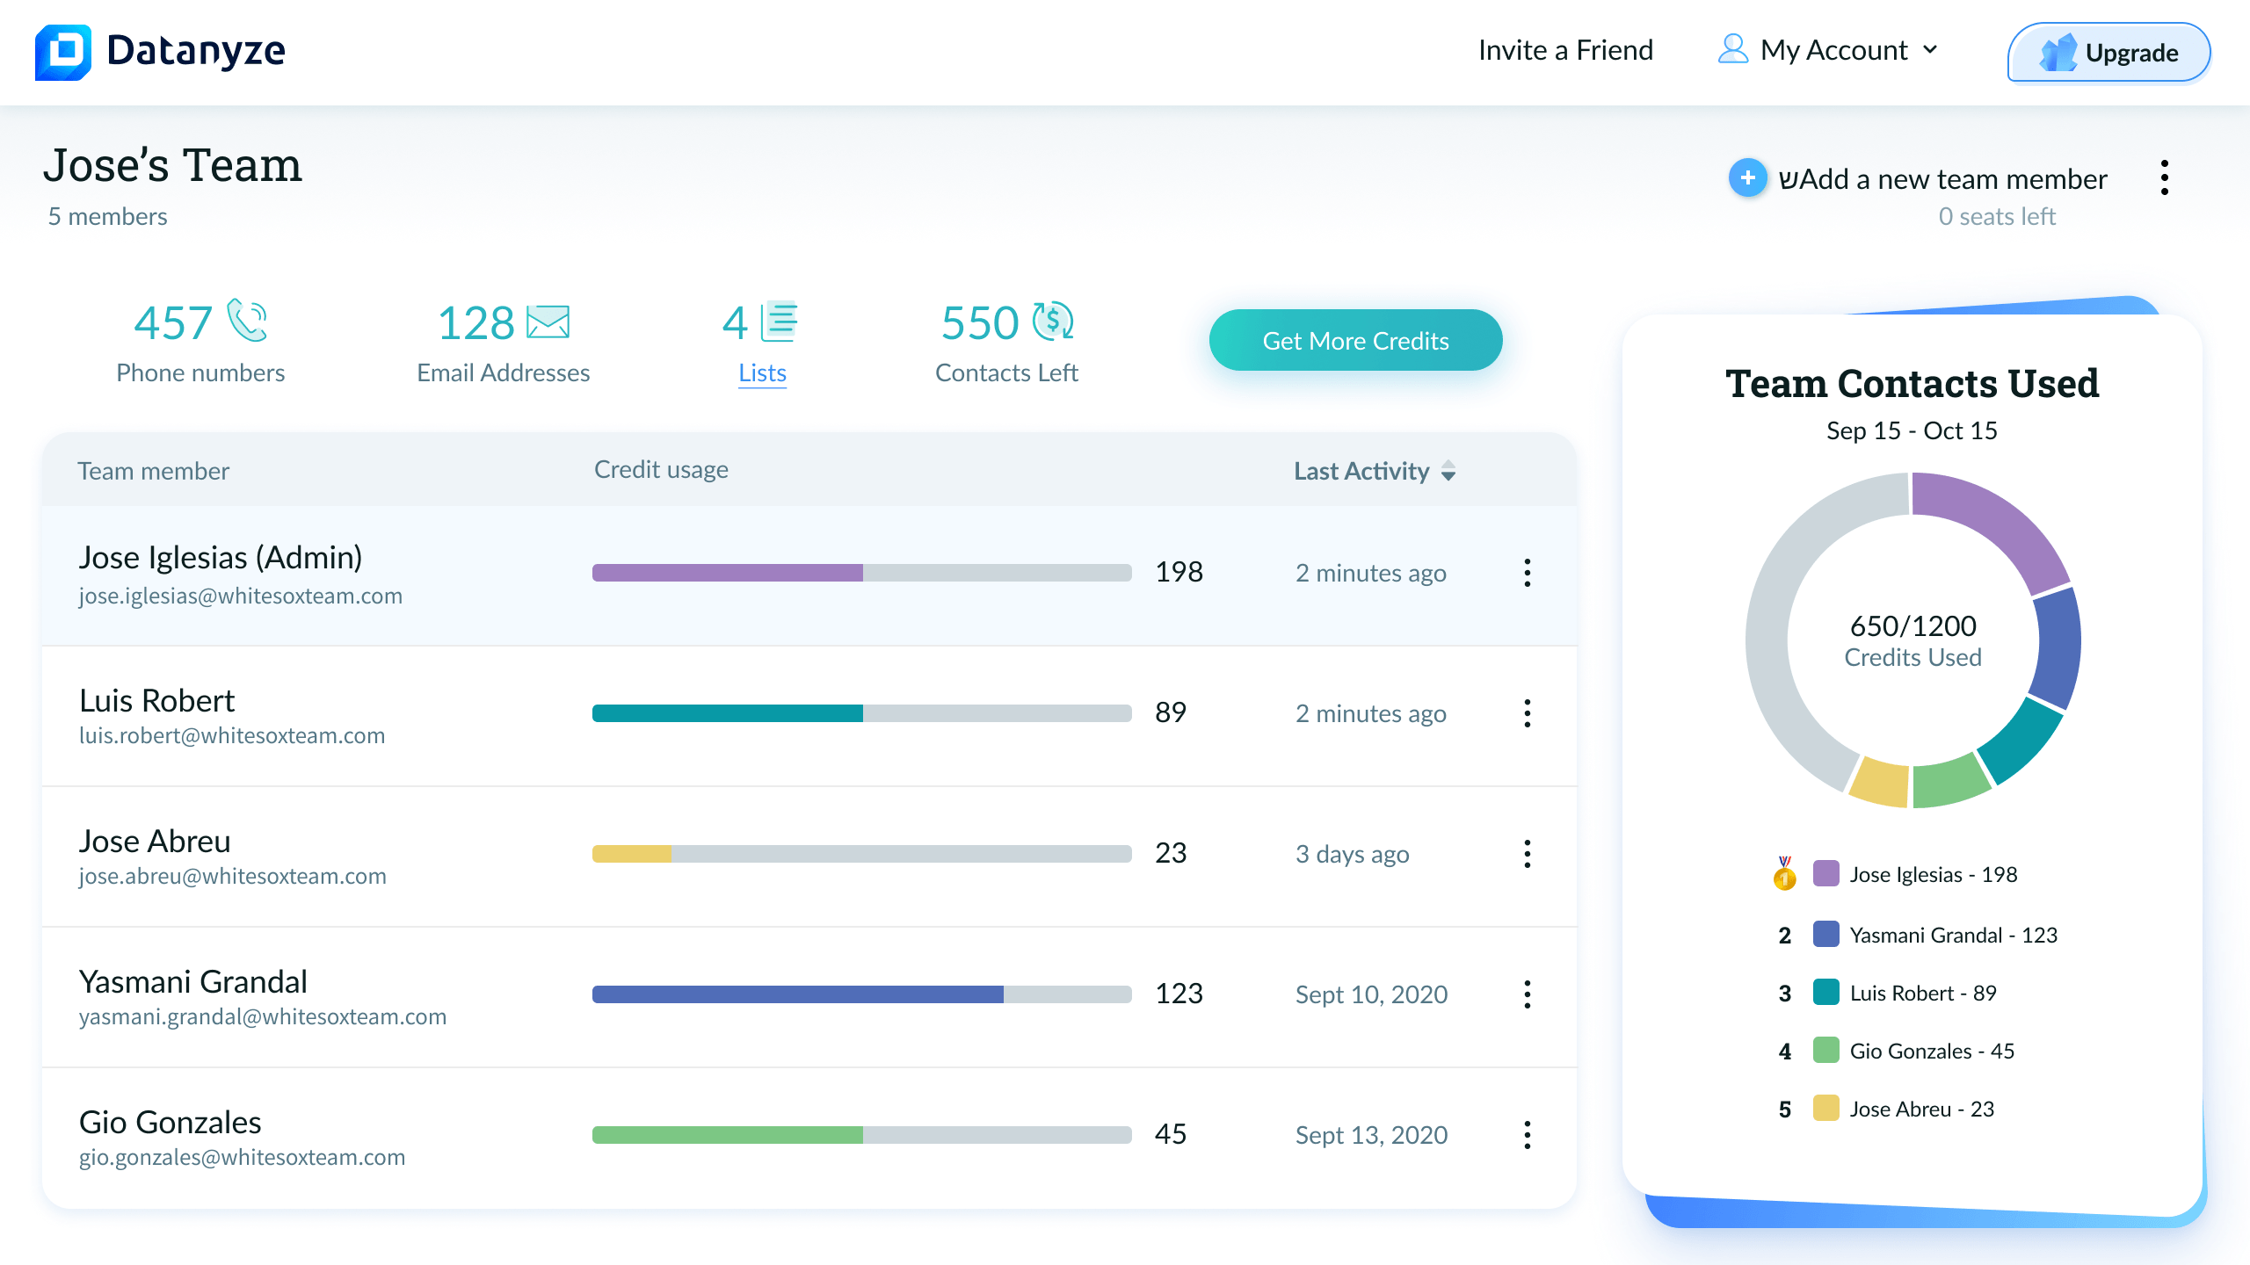Click Gio Gonzales green credit usage bar
2250x1265 pixels.
click(728, 1135)
